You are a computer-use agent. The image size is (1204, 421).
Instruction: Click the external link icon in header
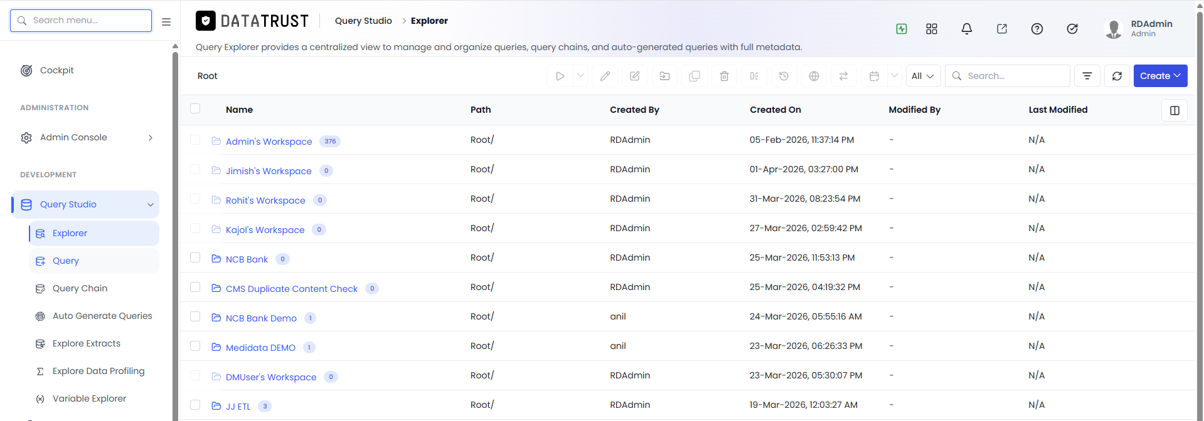(1002, 29)
